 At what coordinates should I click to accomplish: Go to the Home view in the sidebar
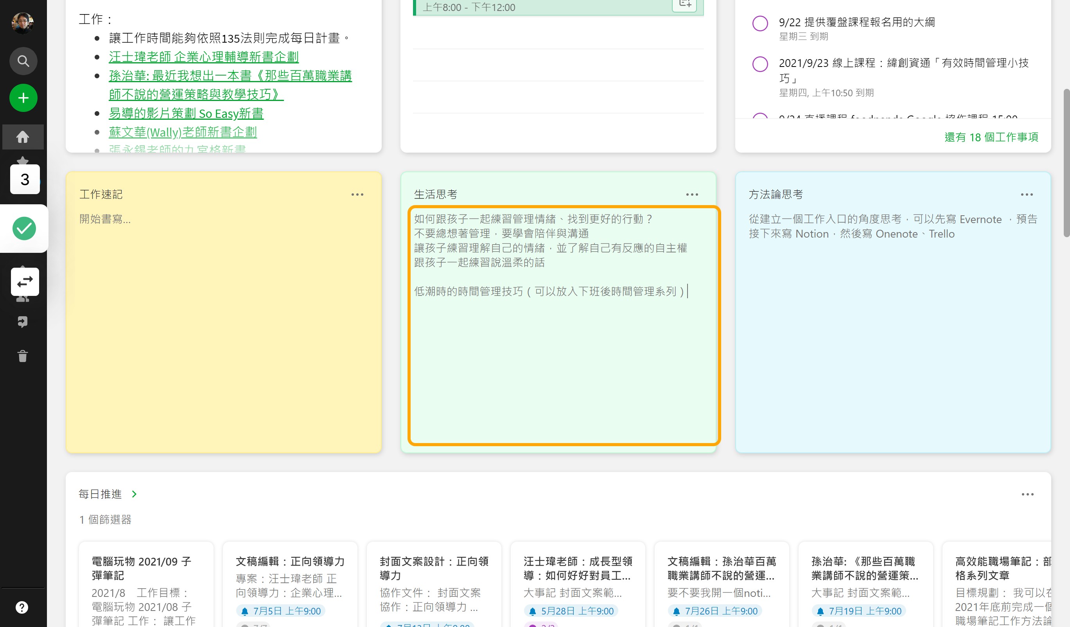pyautogui.click(x=23, y=137)
